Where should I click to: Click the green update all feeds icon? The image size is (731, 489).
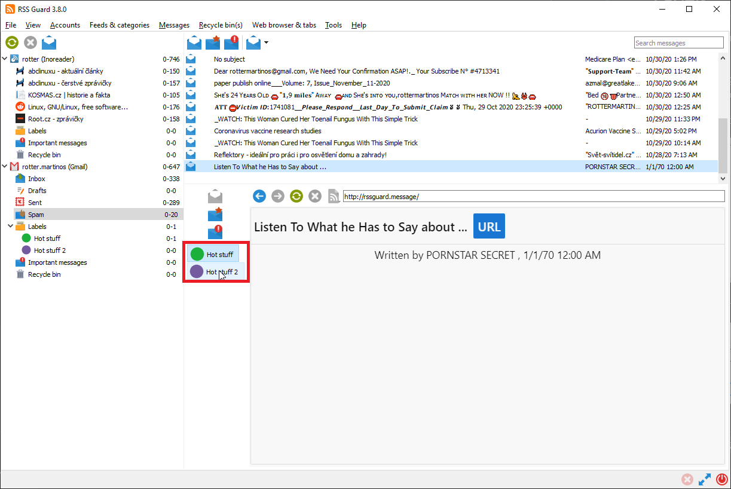coord(12,42)
